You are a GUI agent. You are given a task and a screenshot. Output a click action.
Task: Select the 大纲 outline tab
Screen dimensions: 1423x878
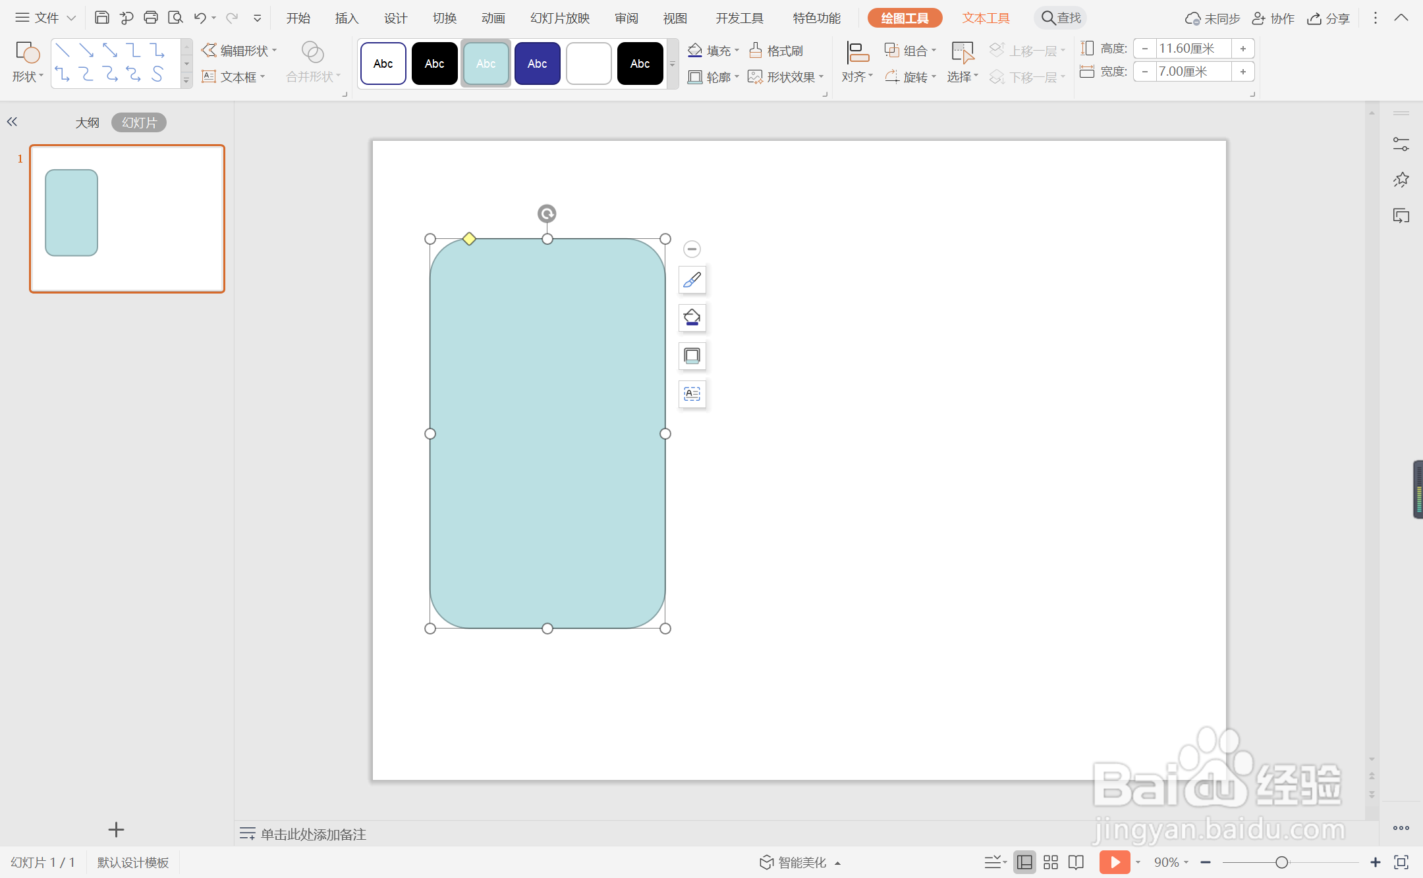click(x=87, y=122)
